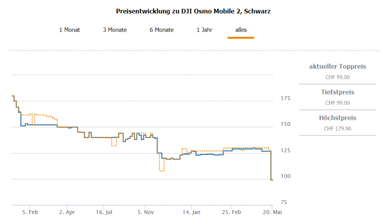Click the CHF 99.00 value under Tiefstpreis
The height and width of the screenshot is (224, 383).
337,103
